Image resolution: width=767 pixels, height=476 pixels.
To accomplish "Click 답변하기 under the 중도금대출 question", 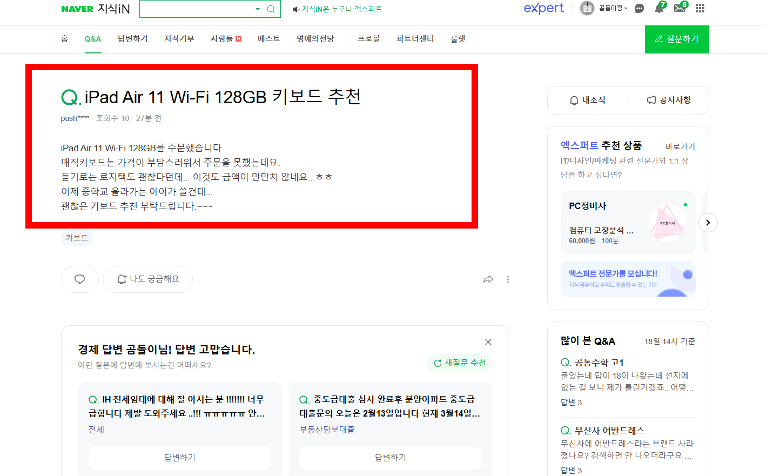I will (x=391, y=458).
